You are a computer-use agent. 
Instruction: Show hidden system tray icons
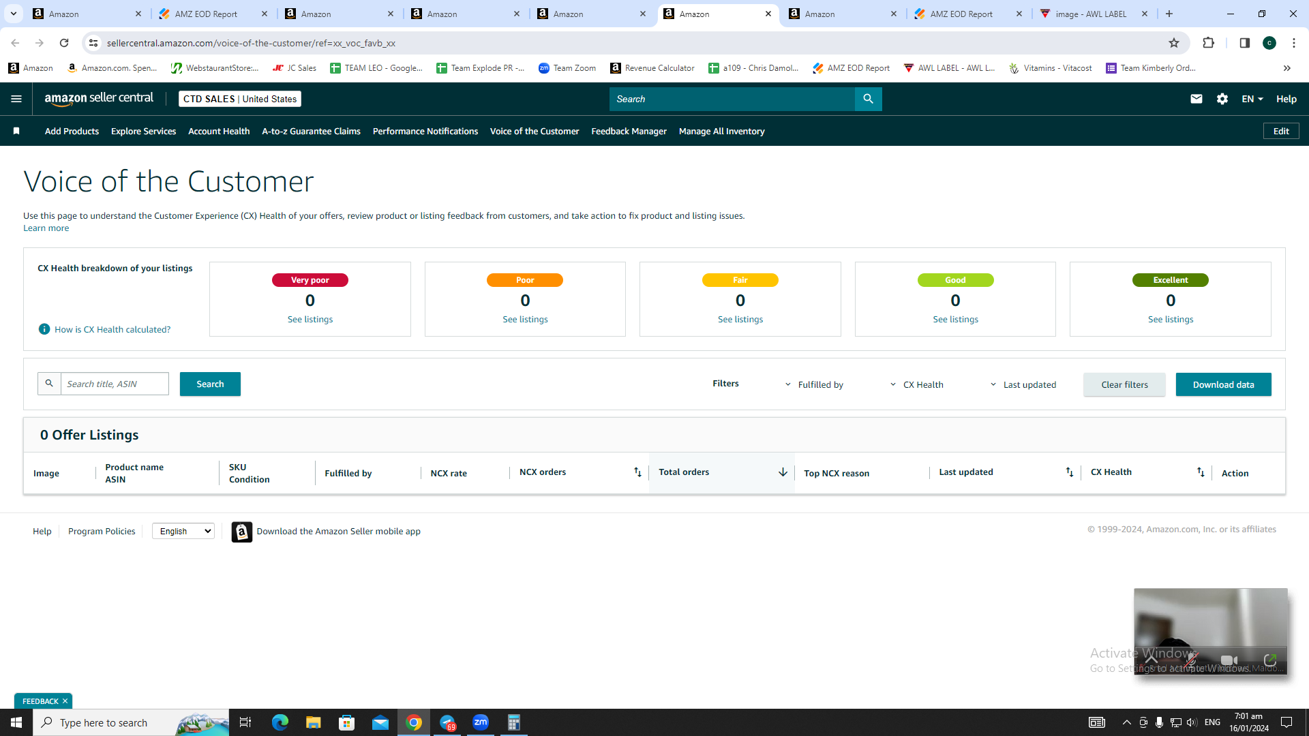click(1126, 722)
